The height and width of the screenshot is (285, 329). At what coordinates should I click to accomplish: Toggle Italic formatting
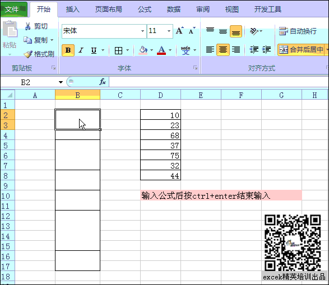coord(81,50)
